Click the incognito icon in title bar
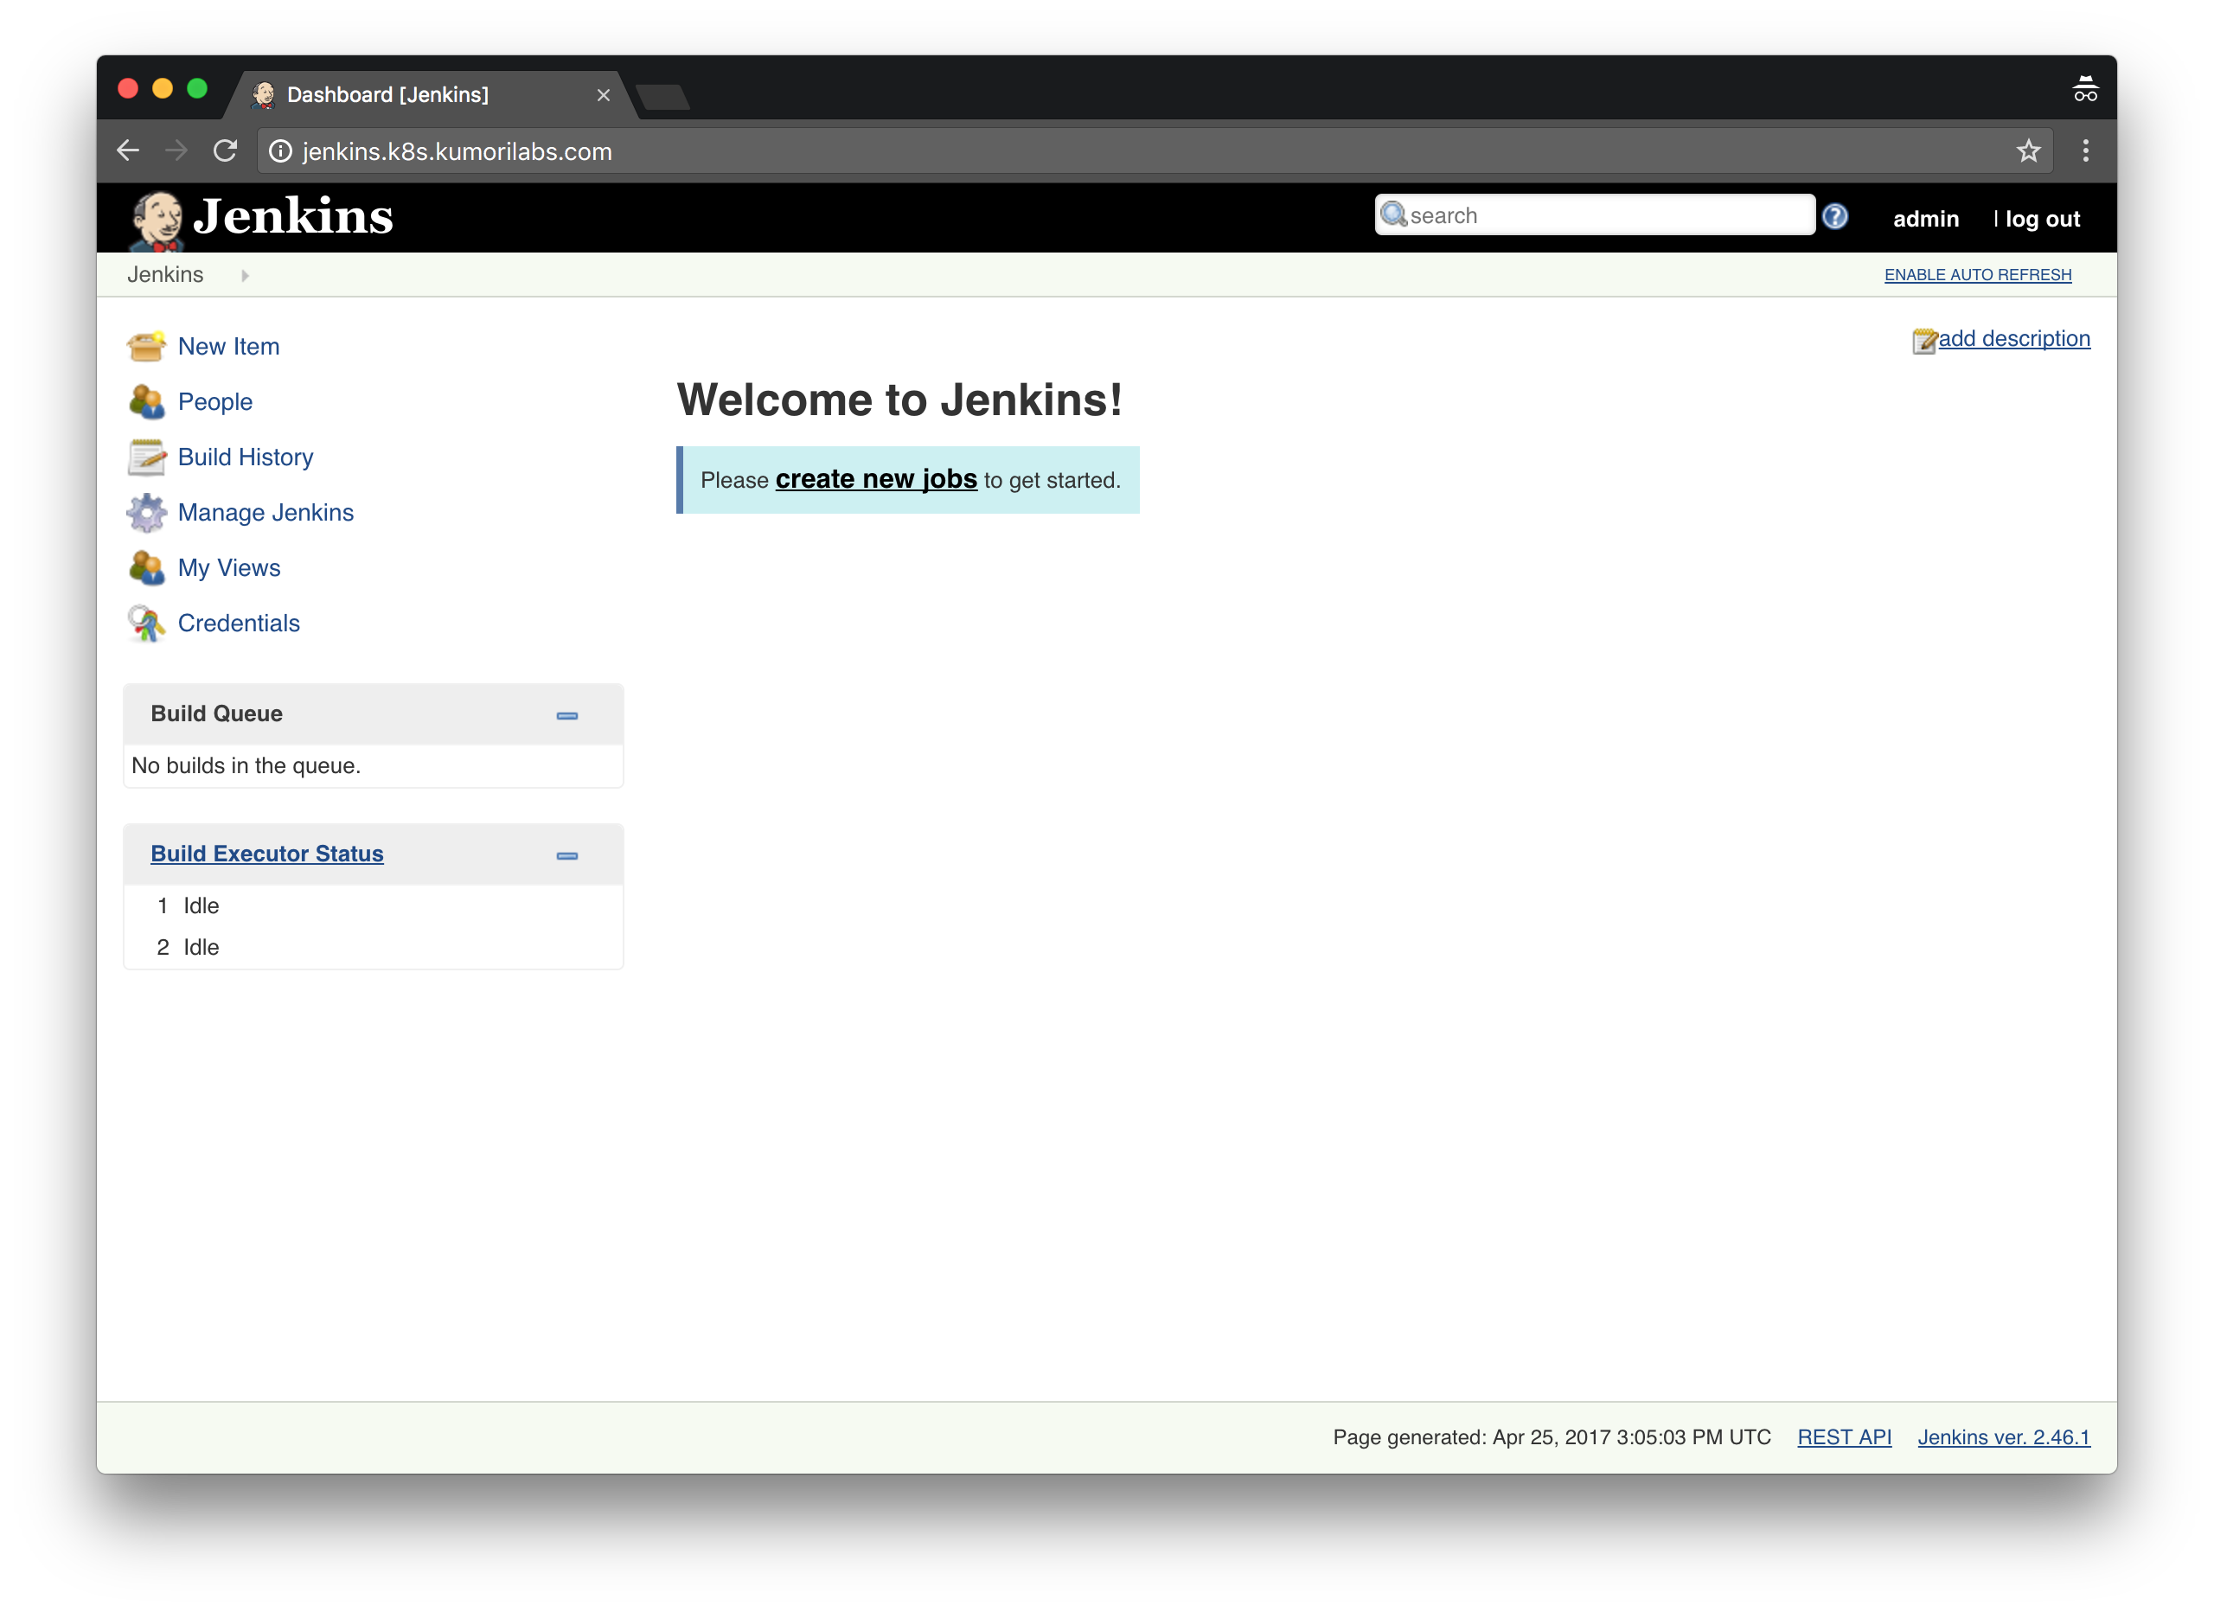Image resolution: width=2214 pixels, height=1612 pixels. pos(2085,90)
